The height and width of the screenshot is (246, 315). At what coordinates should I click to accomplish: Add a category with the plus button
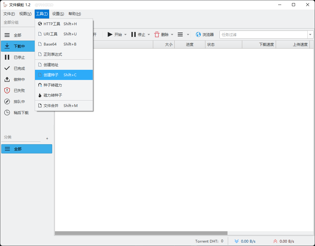[x=47, y=139]
